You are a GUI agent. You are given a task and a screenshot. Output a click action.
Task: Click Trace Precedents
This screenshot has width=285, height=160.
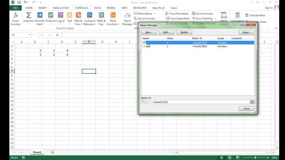[x=177, y=14]
